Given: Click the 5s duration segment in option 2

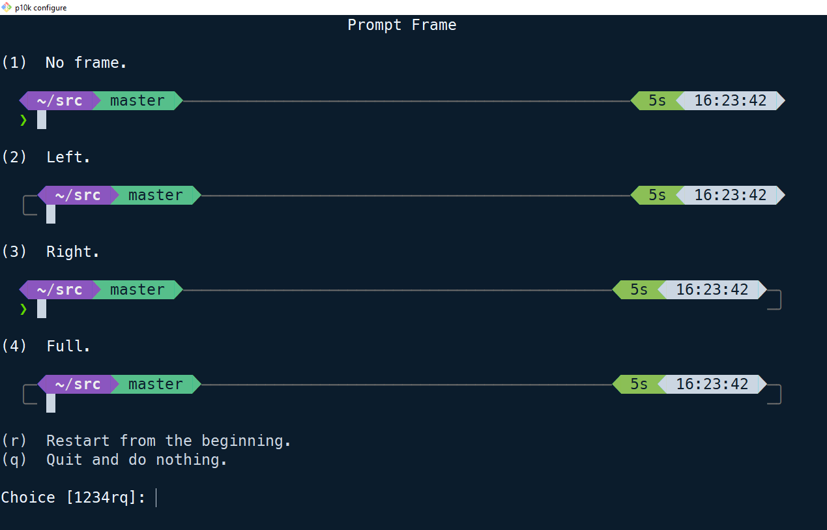Looking at the screenshot, I should (656, 195).
